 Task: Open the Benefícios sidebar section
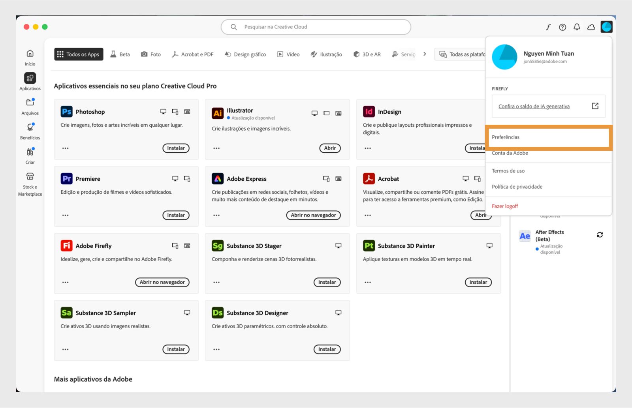30,131
